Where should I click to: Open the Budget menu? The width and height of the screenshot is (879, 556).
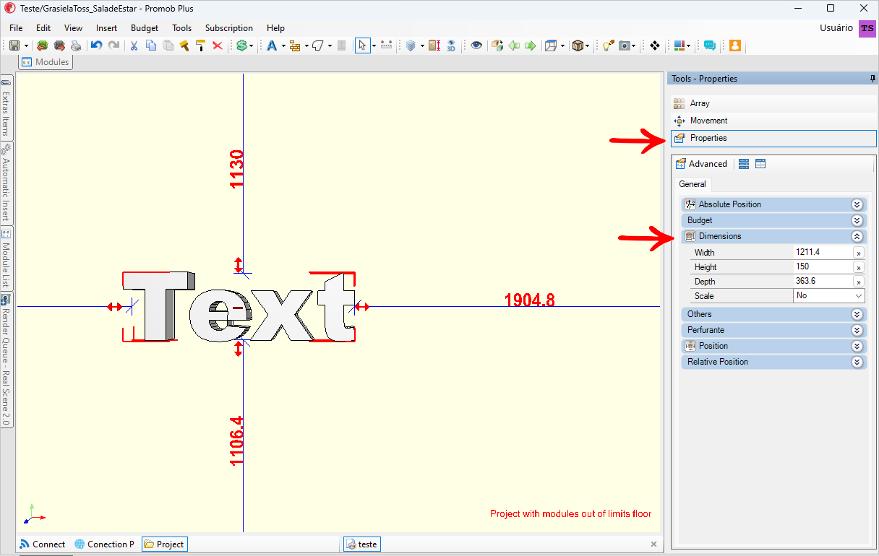coord(145,28)
